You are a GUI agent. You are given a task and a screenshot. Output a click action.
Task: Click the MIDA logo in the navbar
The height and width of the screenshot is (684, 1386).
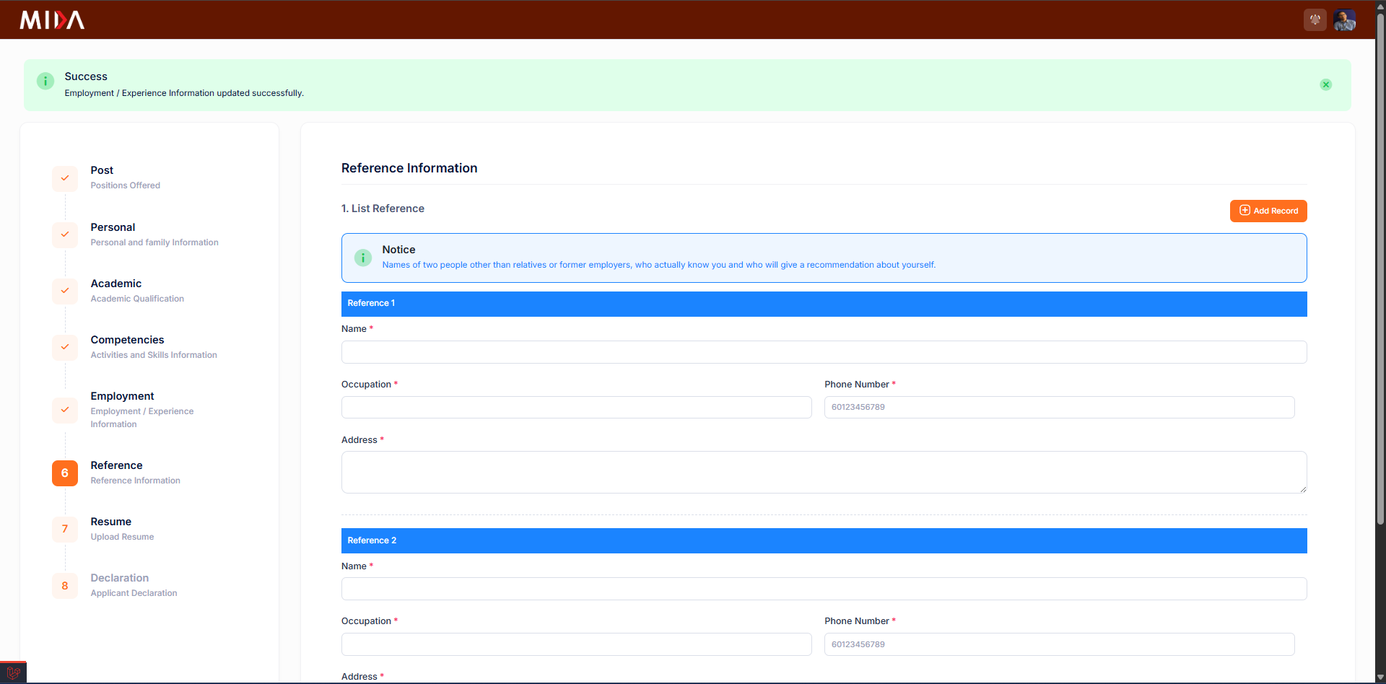click(51, 19)
